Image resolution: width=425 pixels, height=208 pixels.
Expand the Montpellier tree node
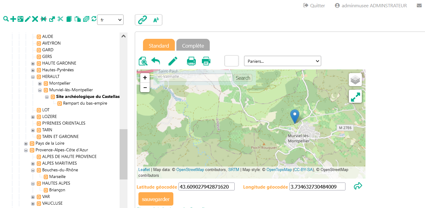pos(40,83)
